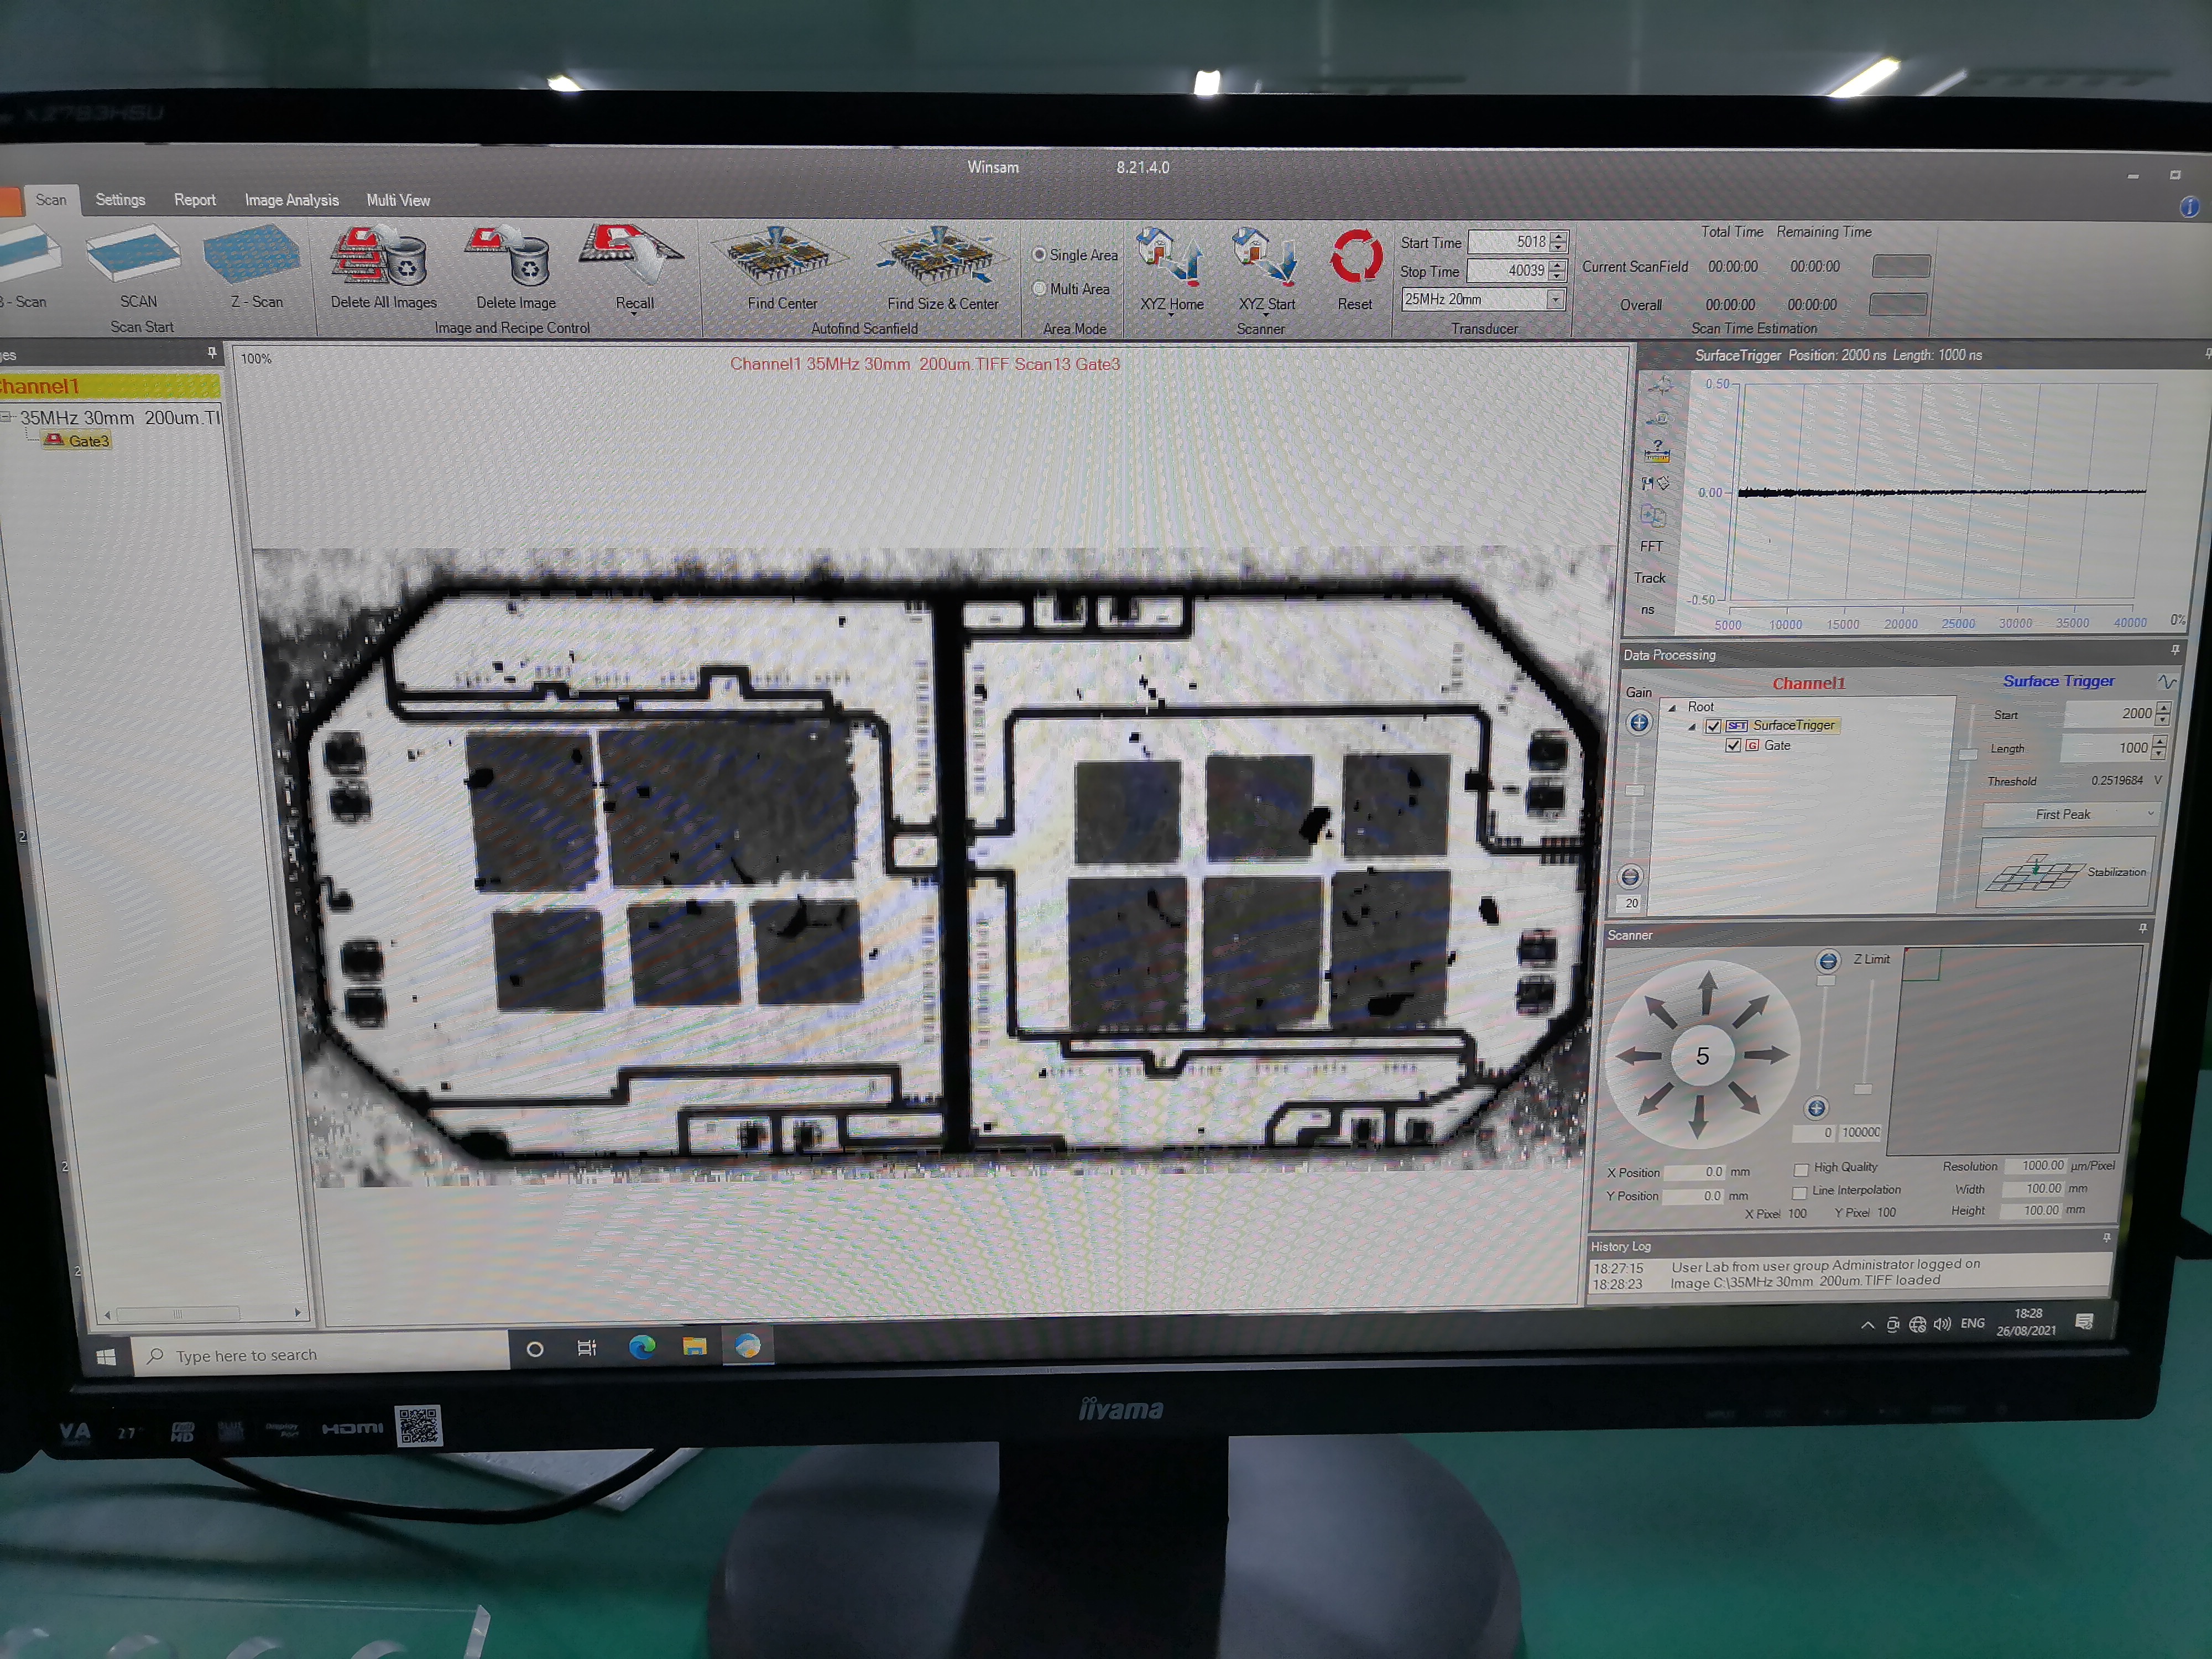Select Gate3 in the image tree

(88, 441)
